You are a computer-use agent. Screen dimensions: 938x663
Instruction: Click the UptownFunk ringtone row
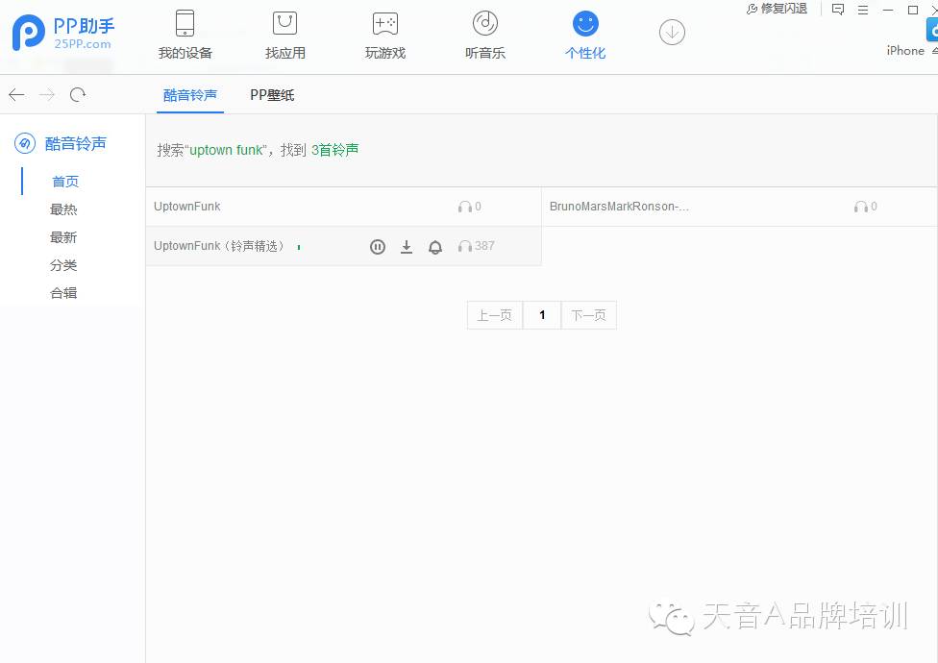[x=343, y=207]
